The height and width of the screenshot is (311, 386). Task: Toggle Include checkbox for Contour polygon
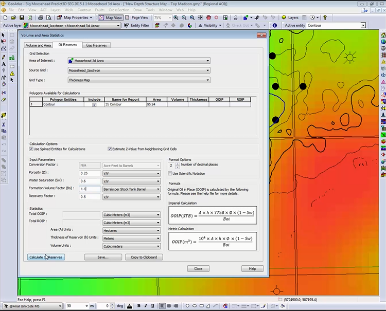(94, 104)
